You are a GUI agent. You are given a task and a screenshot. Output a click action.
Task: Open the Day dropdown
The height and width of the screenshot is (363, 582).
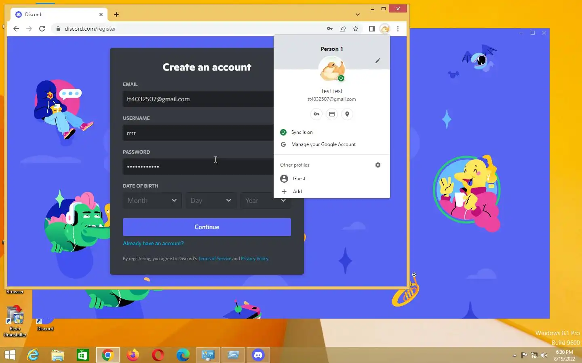(211, 200)
